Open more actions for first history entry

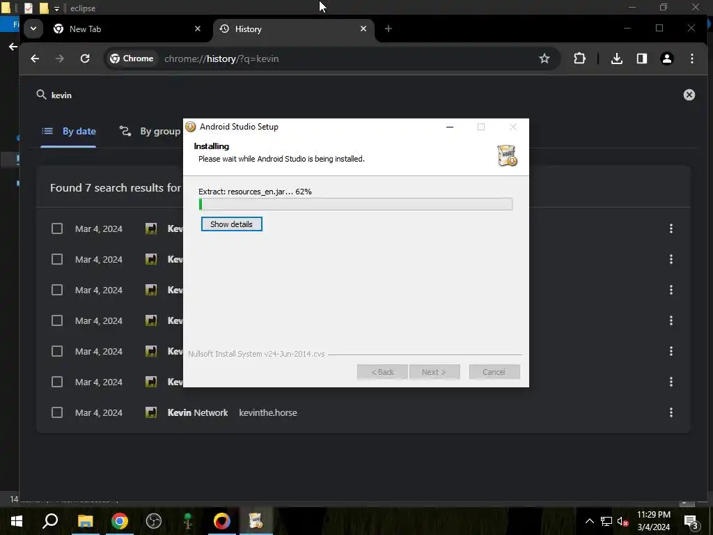[671, 228]
